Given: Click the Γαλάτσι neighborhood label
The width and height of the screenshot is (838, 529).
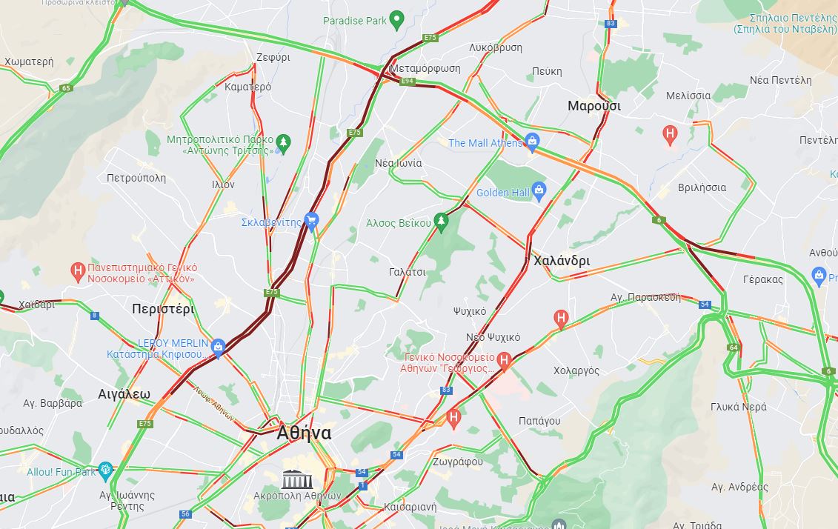Looking at the screenshot, I should point(408,272).
